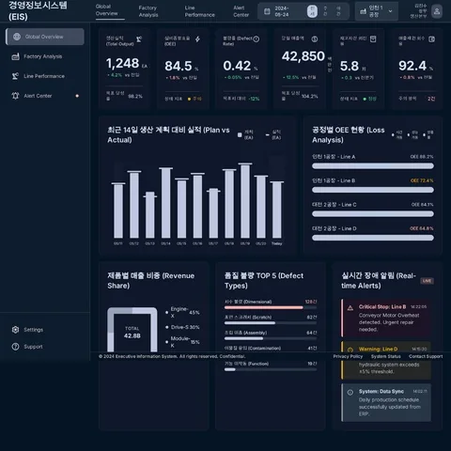Click the 1,248 EA Total Output value
The image size is (451, 451).
pos(127,64)
